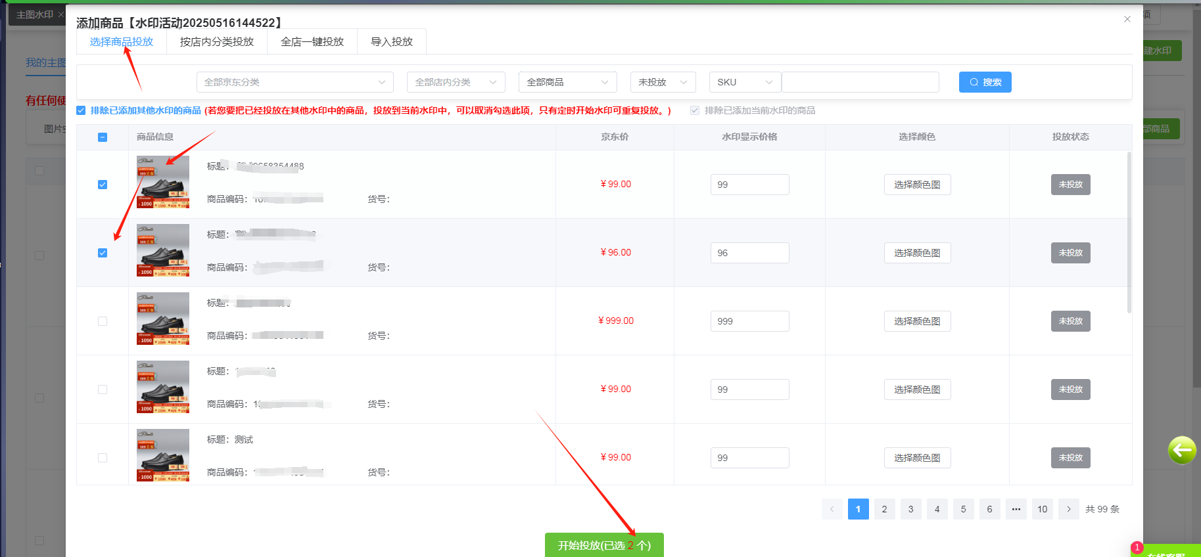This screenshot has width=1201, height=557.
Task: Check the ¥999.00 product row checkbox
Action: click(x=103, y=321)
